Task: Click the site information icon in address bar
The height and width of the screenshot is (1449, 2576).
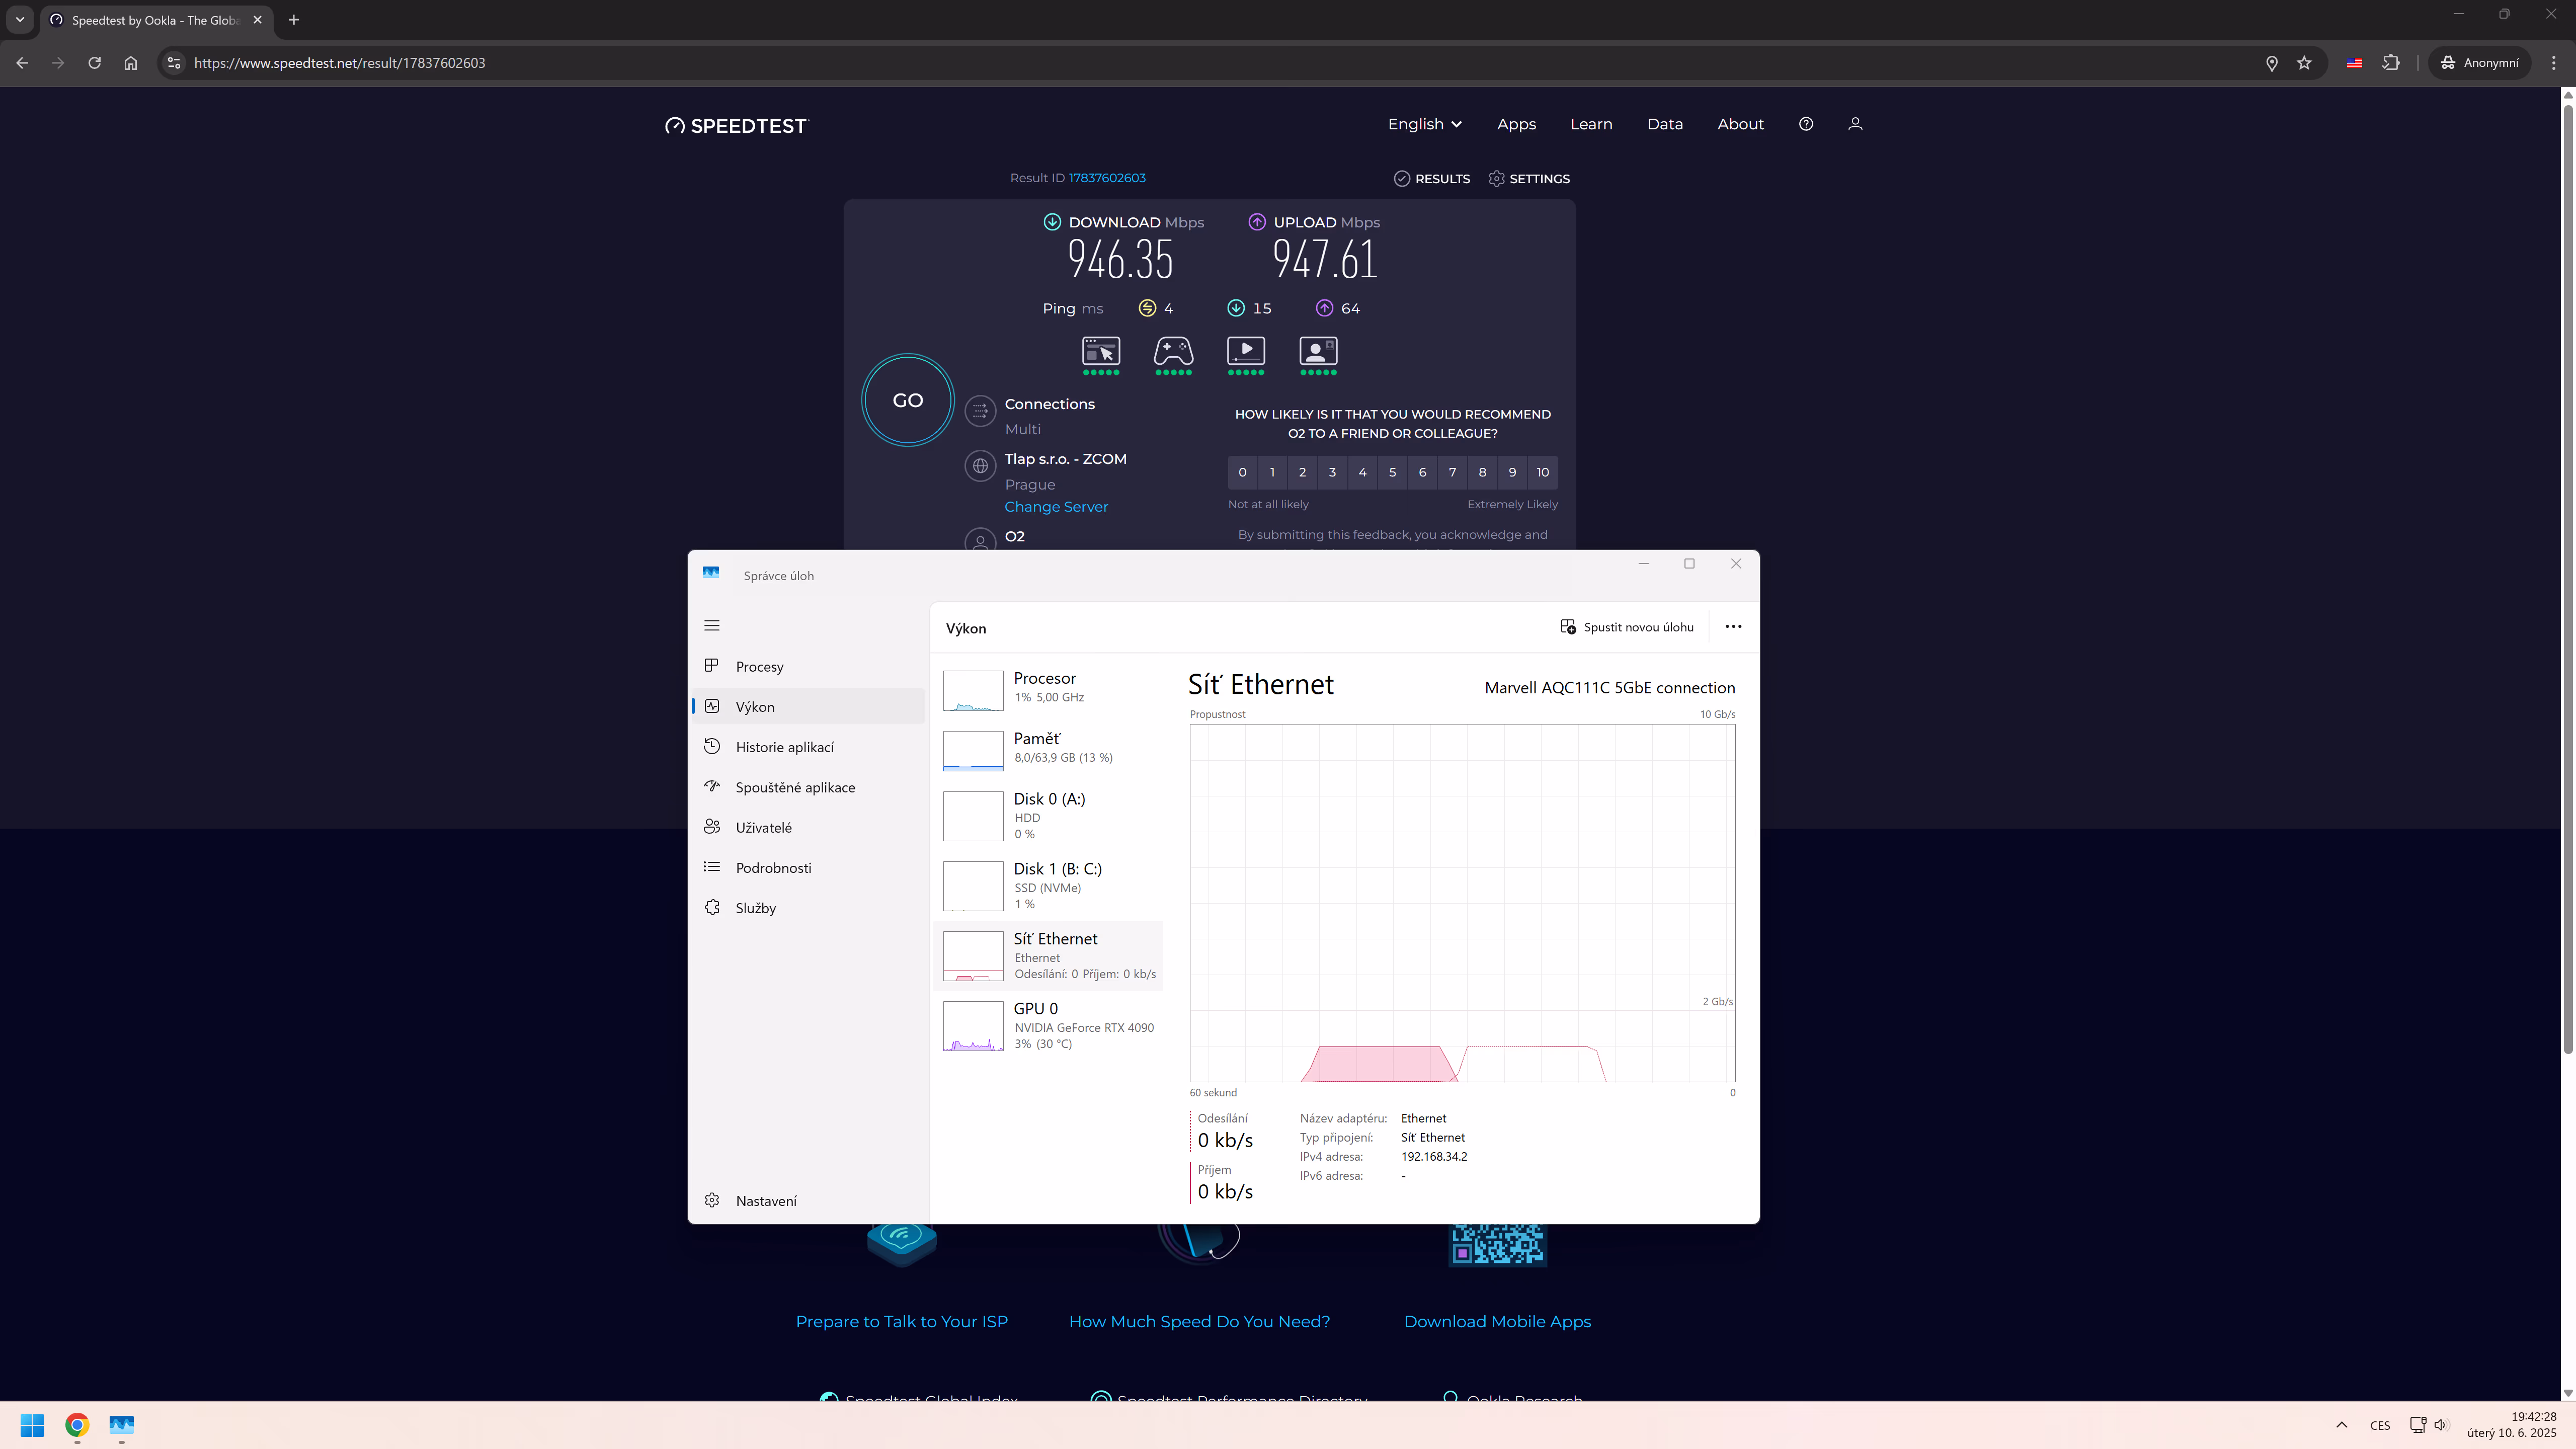Action: (x=174, y=63)
